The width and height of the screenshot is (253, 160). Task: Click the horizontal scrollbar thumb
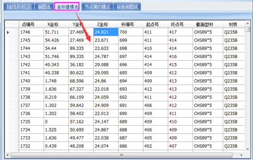pyautogui.click(x=122, y=155)
